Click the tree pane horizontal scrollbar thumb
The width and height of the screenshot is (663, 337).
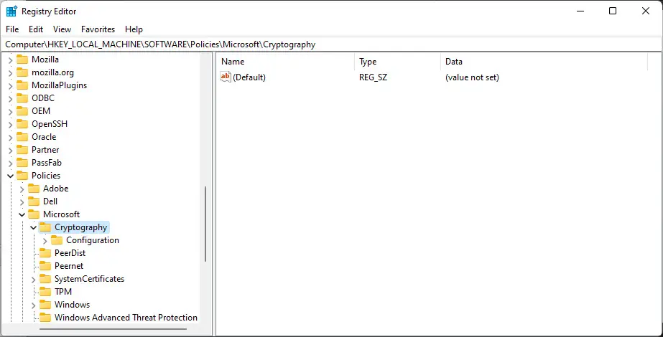(x=113, y=329)
